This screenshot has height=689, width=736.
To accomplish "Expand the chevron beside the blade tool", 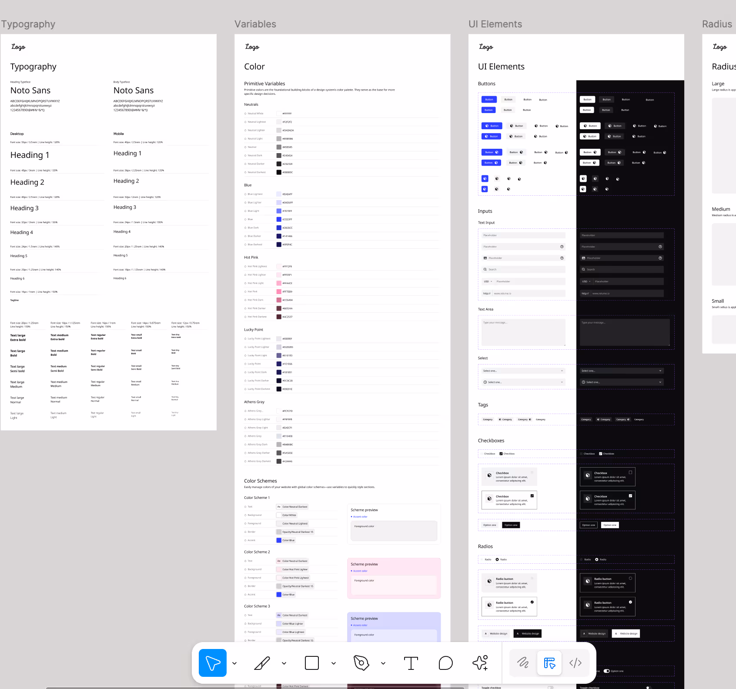I will (x=284, y=663).
